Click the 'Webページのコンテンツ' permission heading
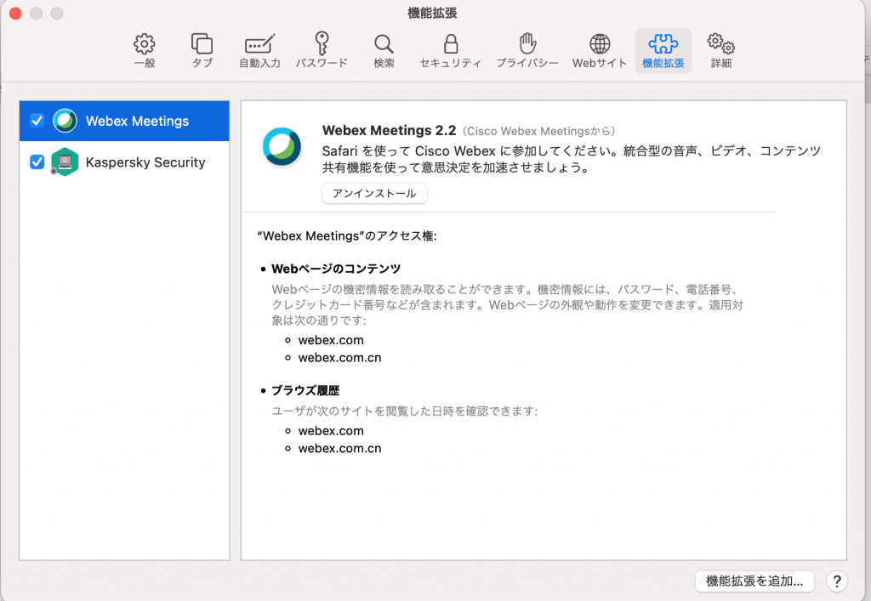 (336, 269)
